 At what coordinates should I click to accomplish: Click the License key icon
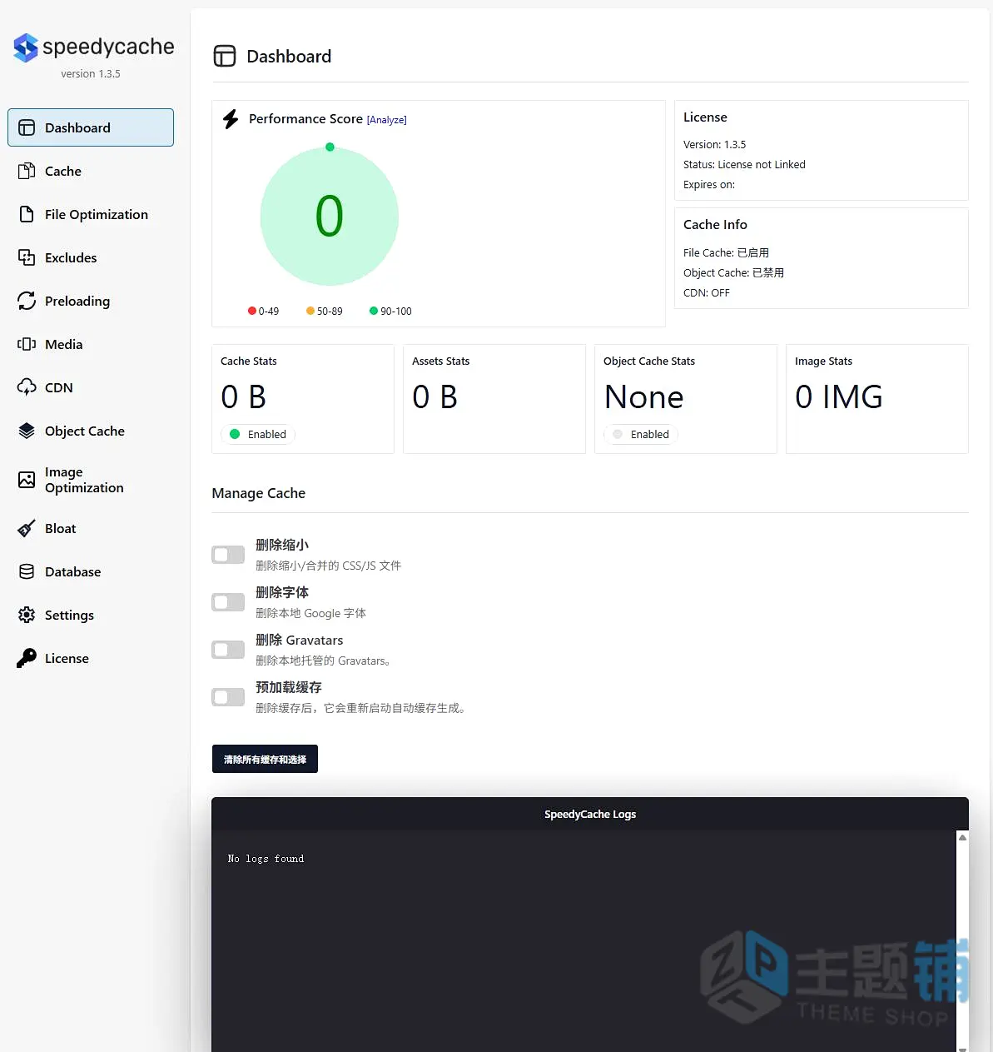[x=27, y=658]
